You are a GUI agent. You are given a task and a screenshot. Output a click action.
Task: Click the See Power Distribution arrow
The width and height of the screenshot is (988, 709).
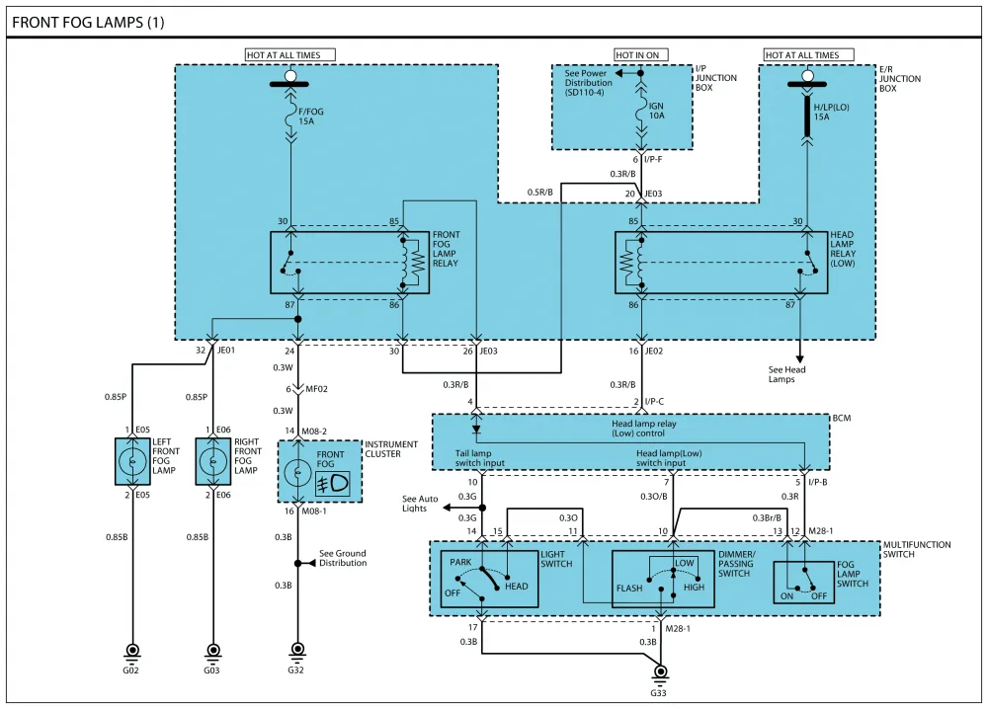(x=618, y=73)
